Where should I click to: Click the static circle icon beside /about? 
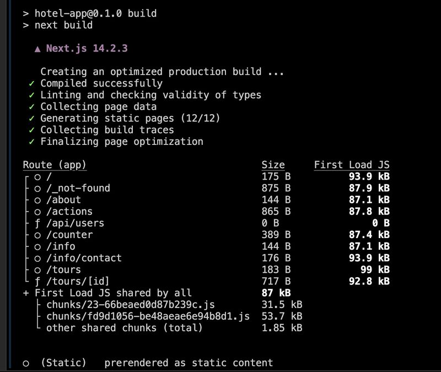(x=37, y=201)
